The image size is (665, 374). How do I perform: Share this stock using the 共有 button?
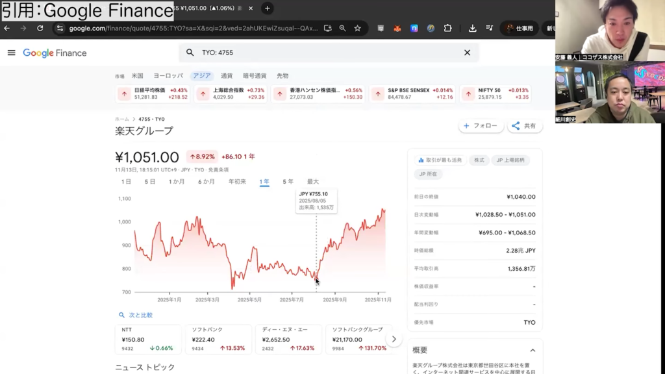tap(524, 126)
